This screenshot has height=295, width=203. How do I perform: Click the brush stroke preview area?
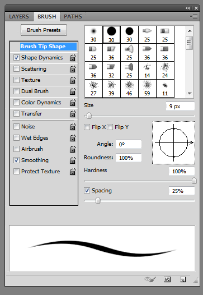(102, 248)
